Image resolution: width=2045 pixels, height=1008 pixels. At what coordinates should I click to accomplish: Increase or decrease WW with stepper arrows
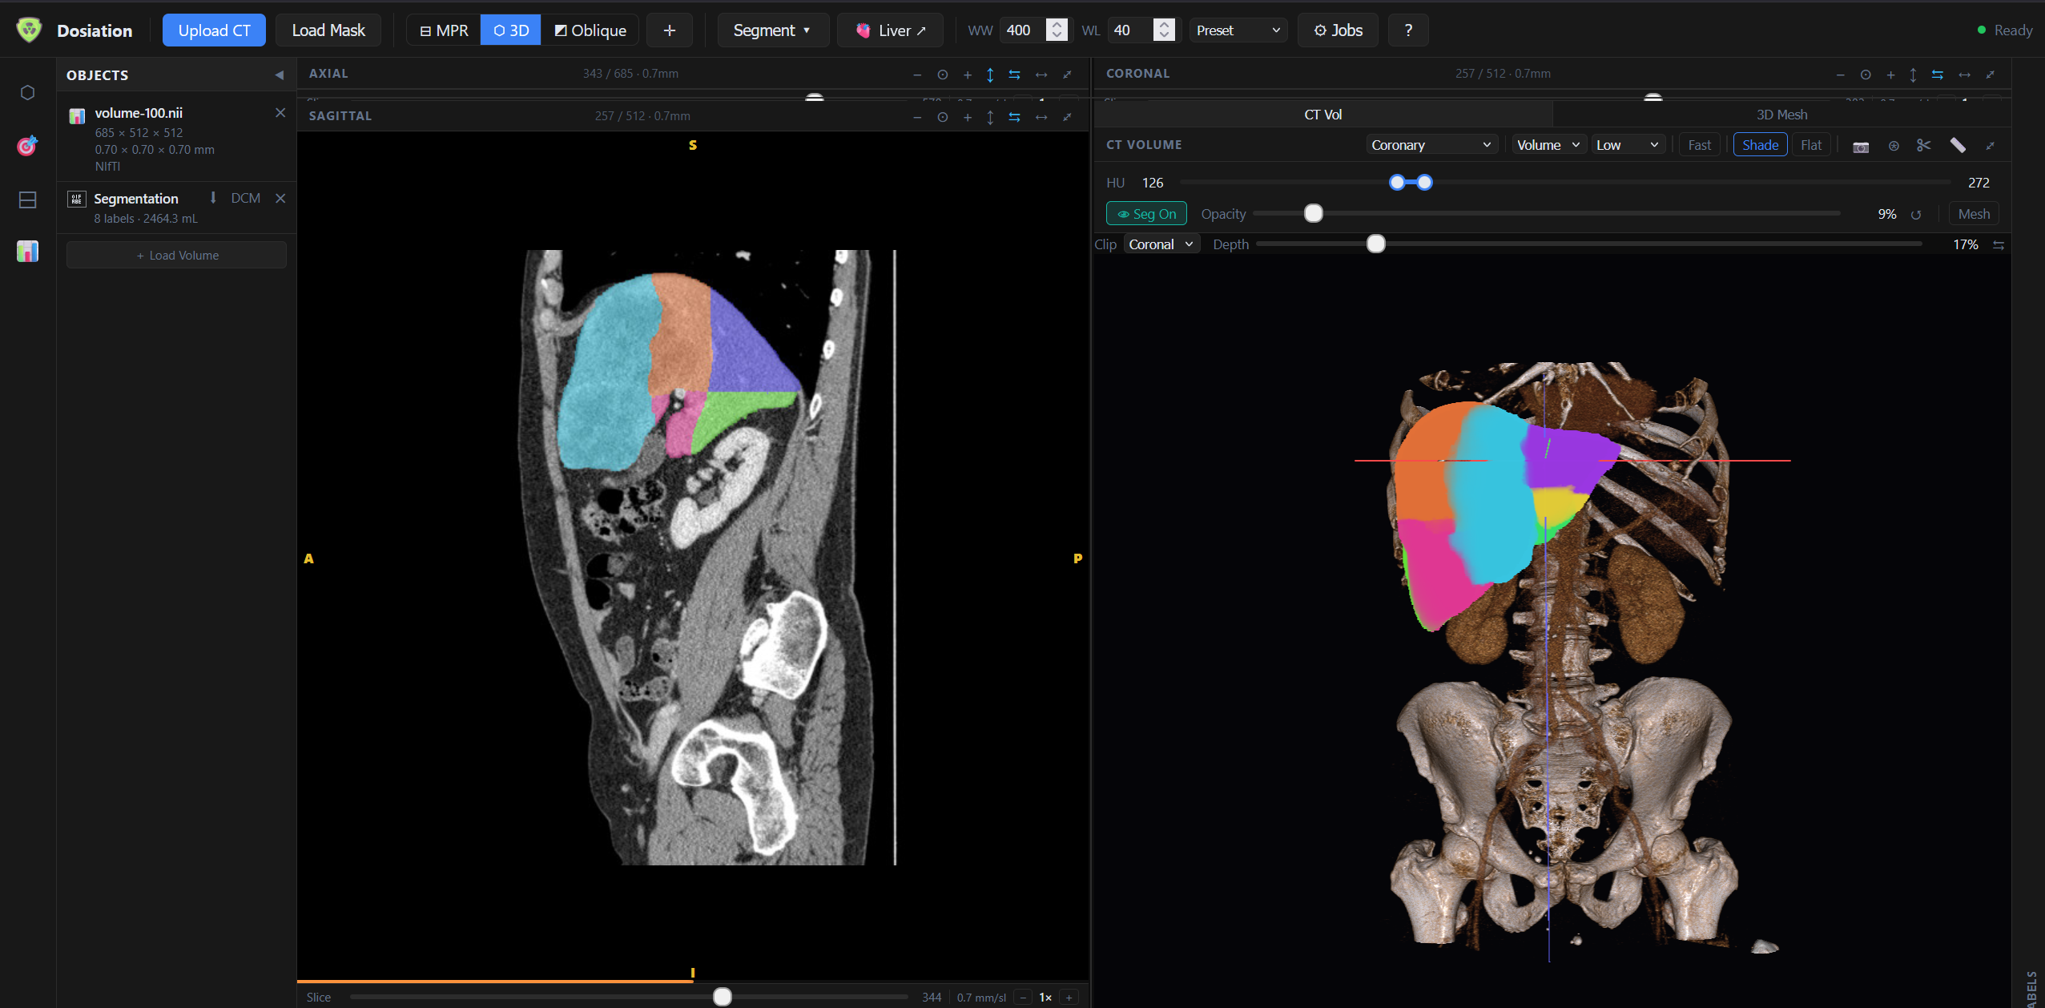tap(1057, 30)
